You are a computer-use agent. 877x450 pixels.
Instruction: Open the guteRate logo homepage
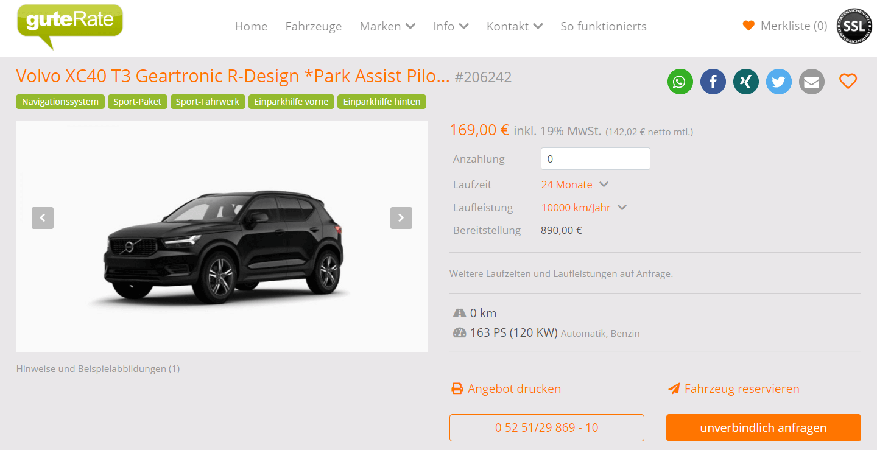(x=70, y=26)
